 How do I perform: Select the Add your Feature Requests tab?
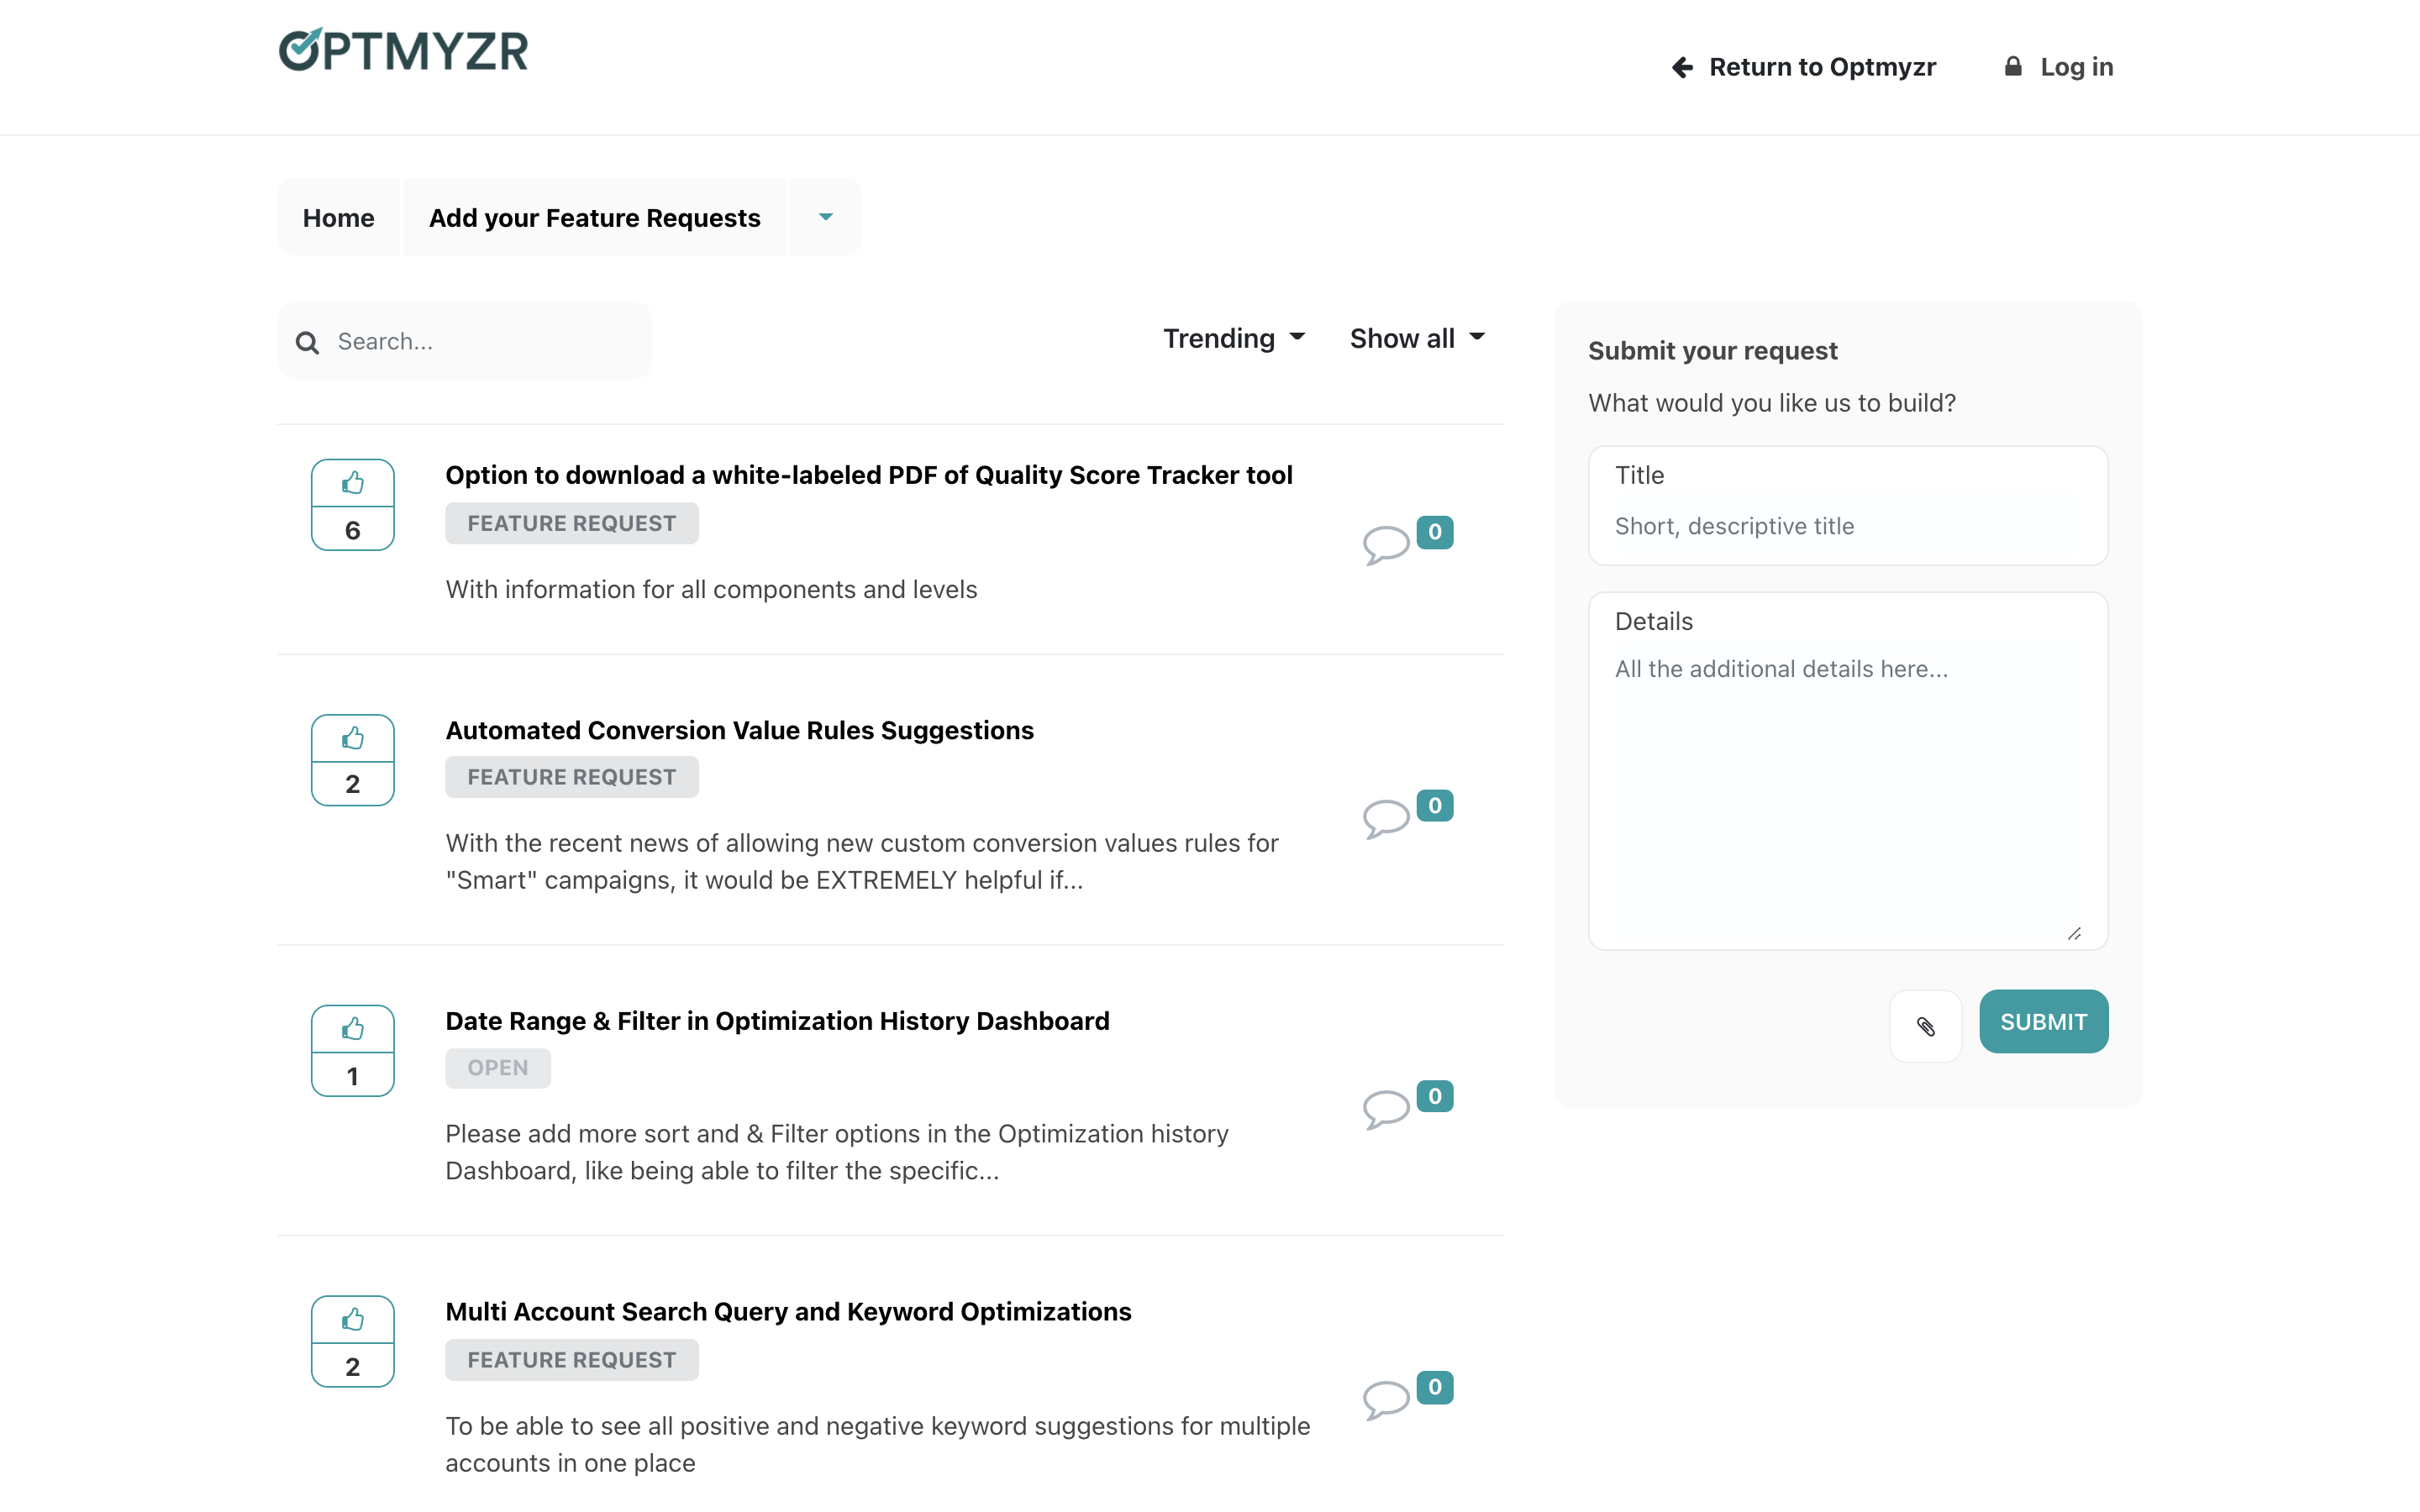point(595,217)
